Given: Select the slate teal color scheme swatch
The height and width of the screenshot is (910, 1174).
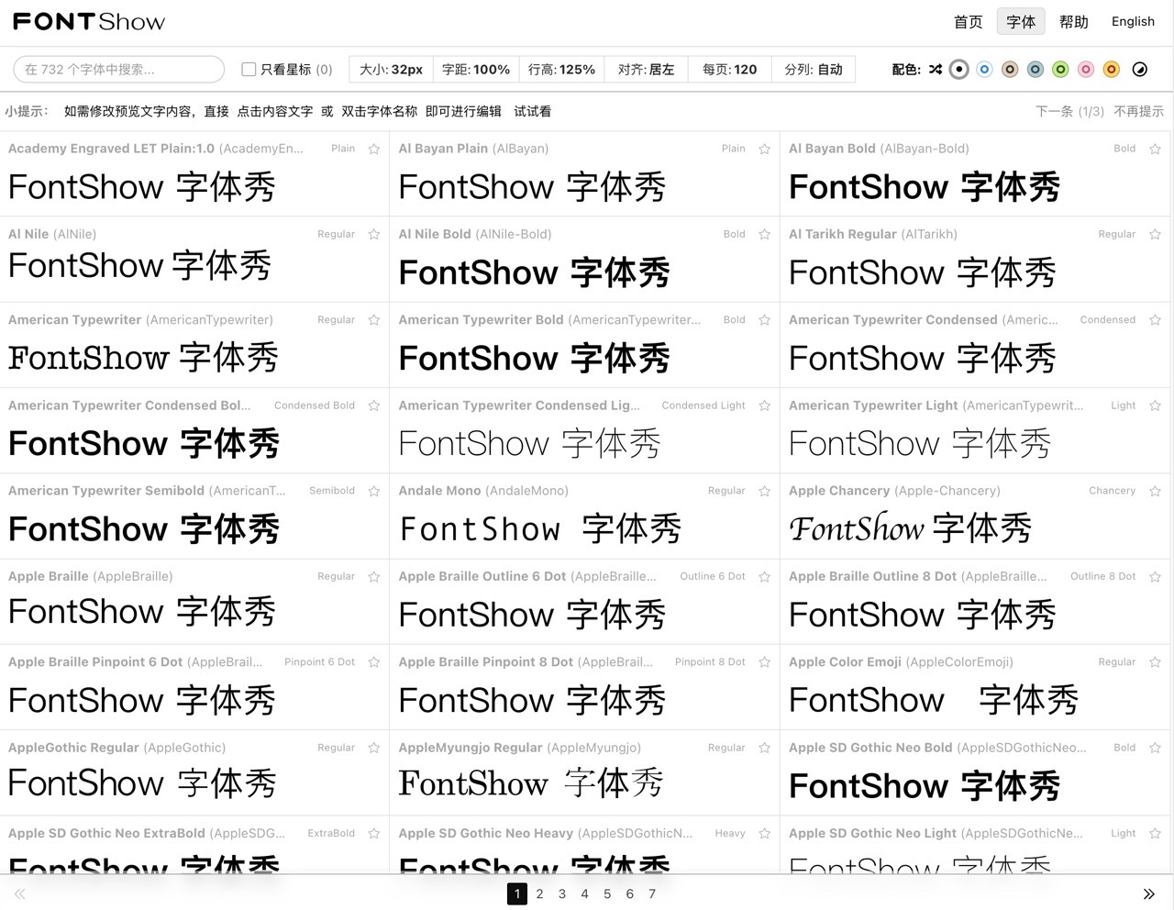Looking at the screenshot, I should [1036, 70].
